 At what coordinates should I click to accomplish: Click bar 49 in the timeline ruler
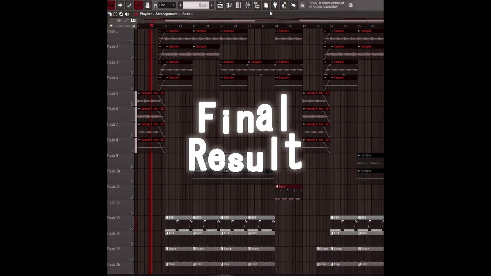tap(304, 26)
